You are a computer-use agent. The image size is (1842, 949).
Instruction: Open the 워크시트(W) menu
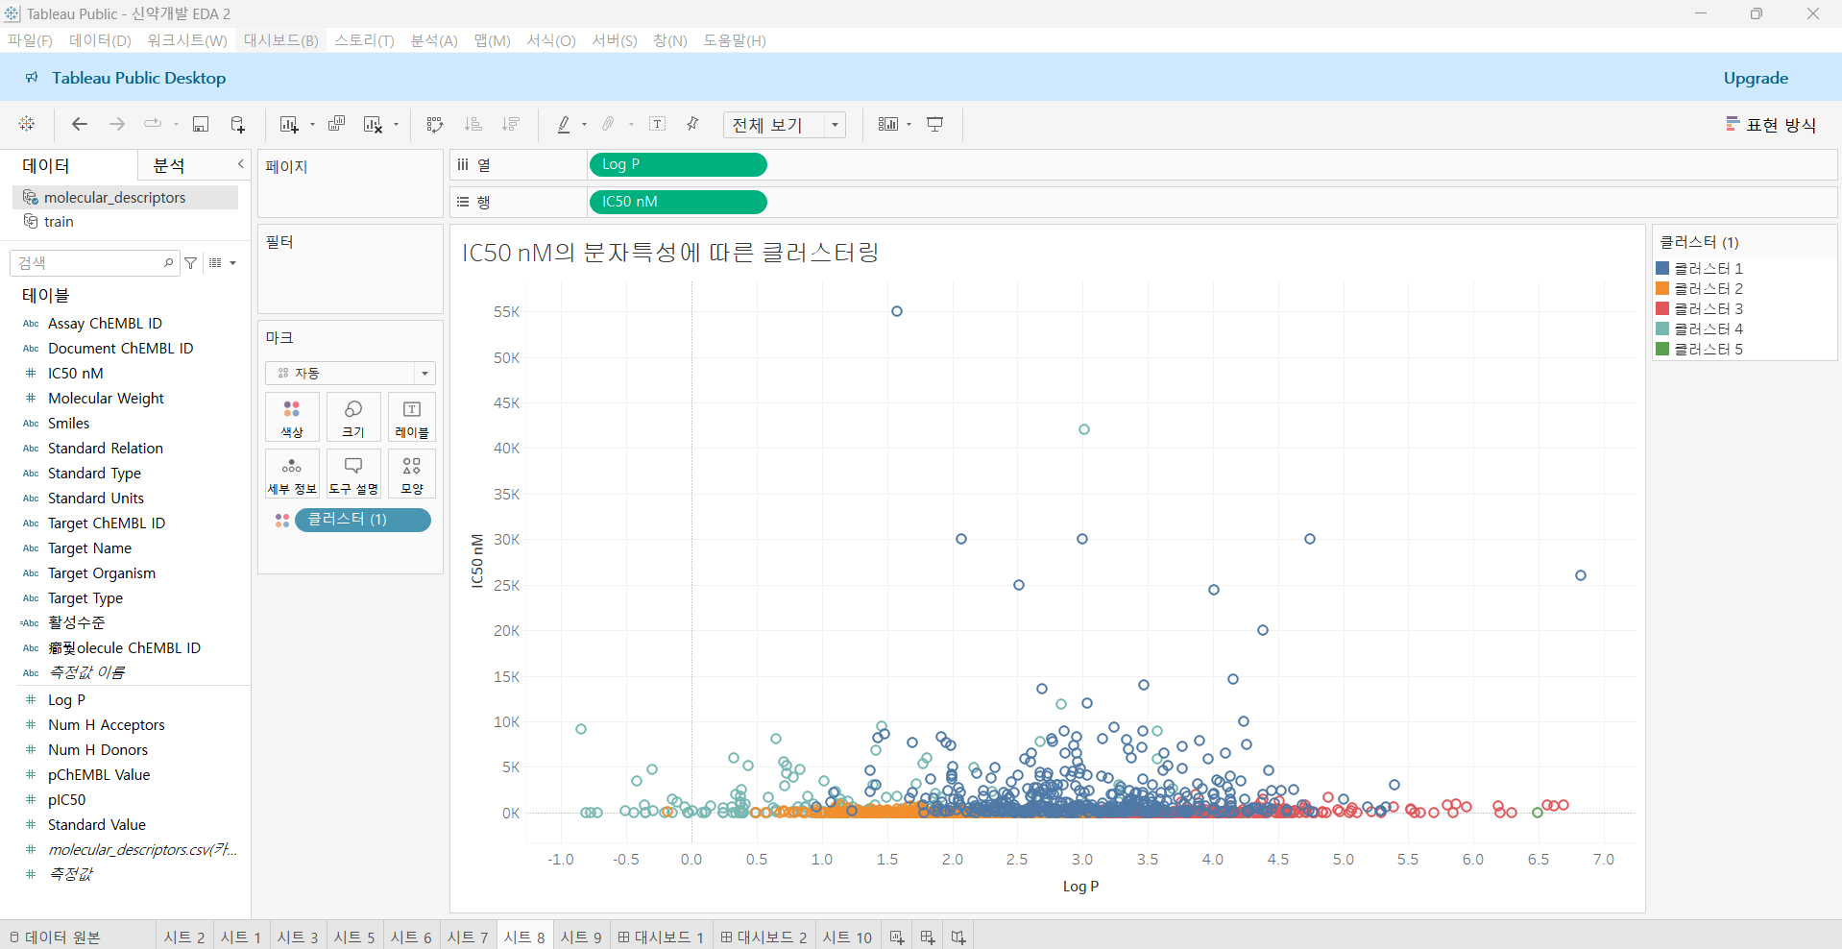coord(187,40)
